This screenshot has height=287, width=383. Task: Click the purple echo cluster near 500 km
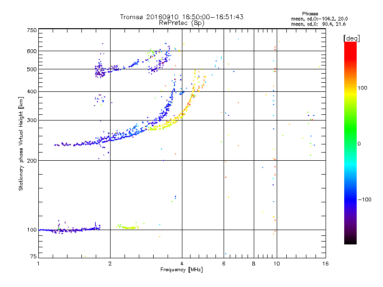(x=100, y=71)
